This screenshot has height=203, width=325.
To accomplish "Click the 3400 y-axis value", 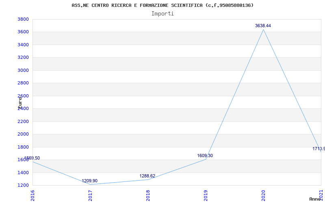I will (23, 45).
